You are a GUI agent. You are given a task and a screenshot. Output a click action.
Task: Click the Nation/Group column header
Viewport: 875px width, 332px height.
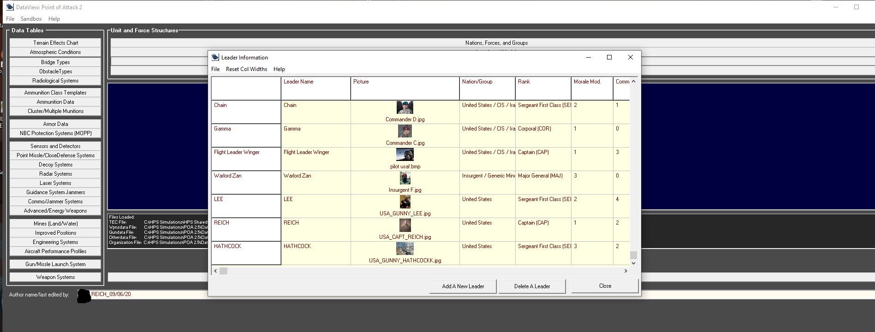click(x=488, y=88)
